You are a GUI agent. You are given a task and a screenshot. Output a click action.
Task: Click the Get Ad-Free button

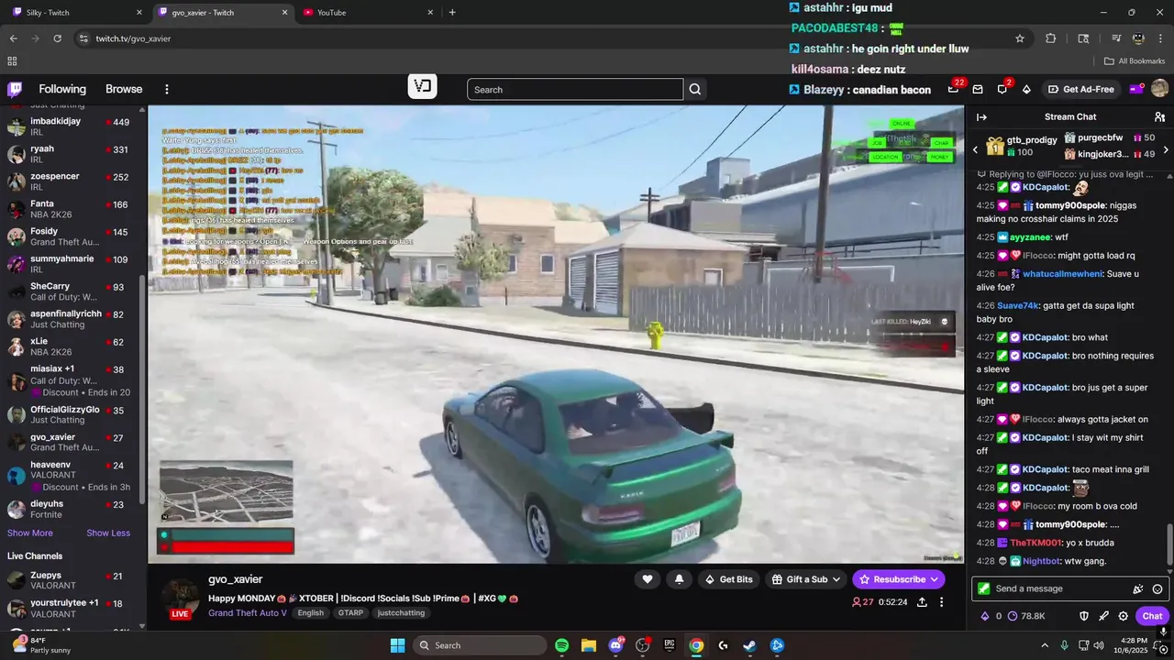pos(1081,89)
